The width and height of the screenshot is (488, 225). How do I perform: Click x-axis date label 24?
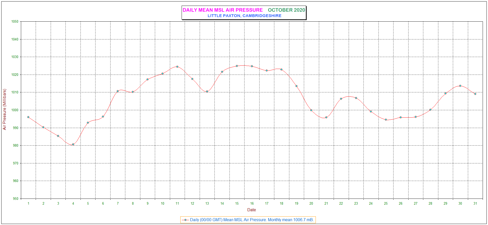coord(371,203)
